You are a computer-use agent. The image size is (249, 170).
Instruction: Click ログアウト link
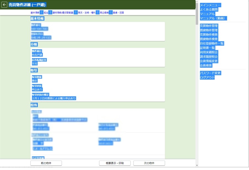(x=207, y=77)
